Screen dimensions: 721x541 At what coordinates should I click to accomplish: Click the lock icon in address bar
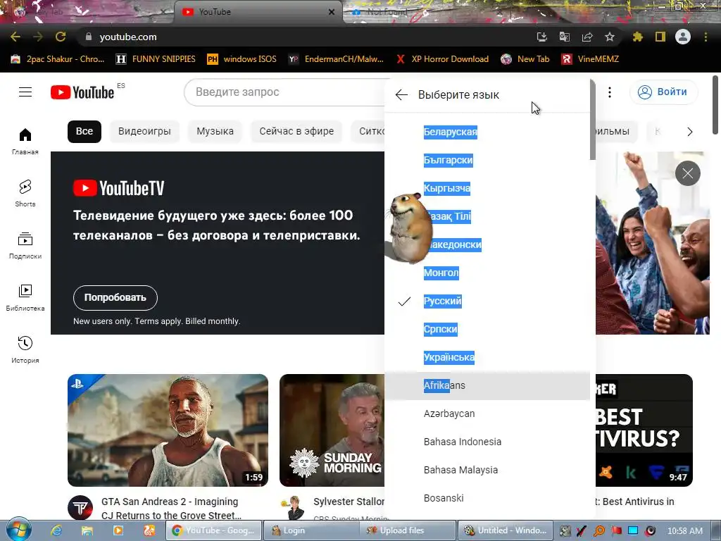coord(89,37)
